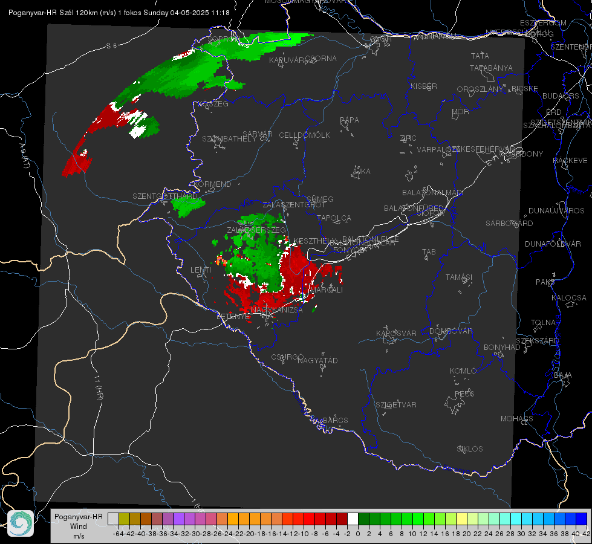Screen dimensions: 592x544
Task: Click the 'MOHACS' city label
Action: (x=516, y=419)
